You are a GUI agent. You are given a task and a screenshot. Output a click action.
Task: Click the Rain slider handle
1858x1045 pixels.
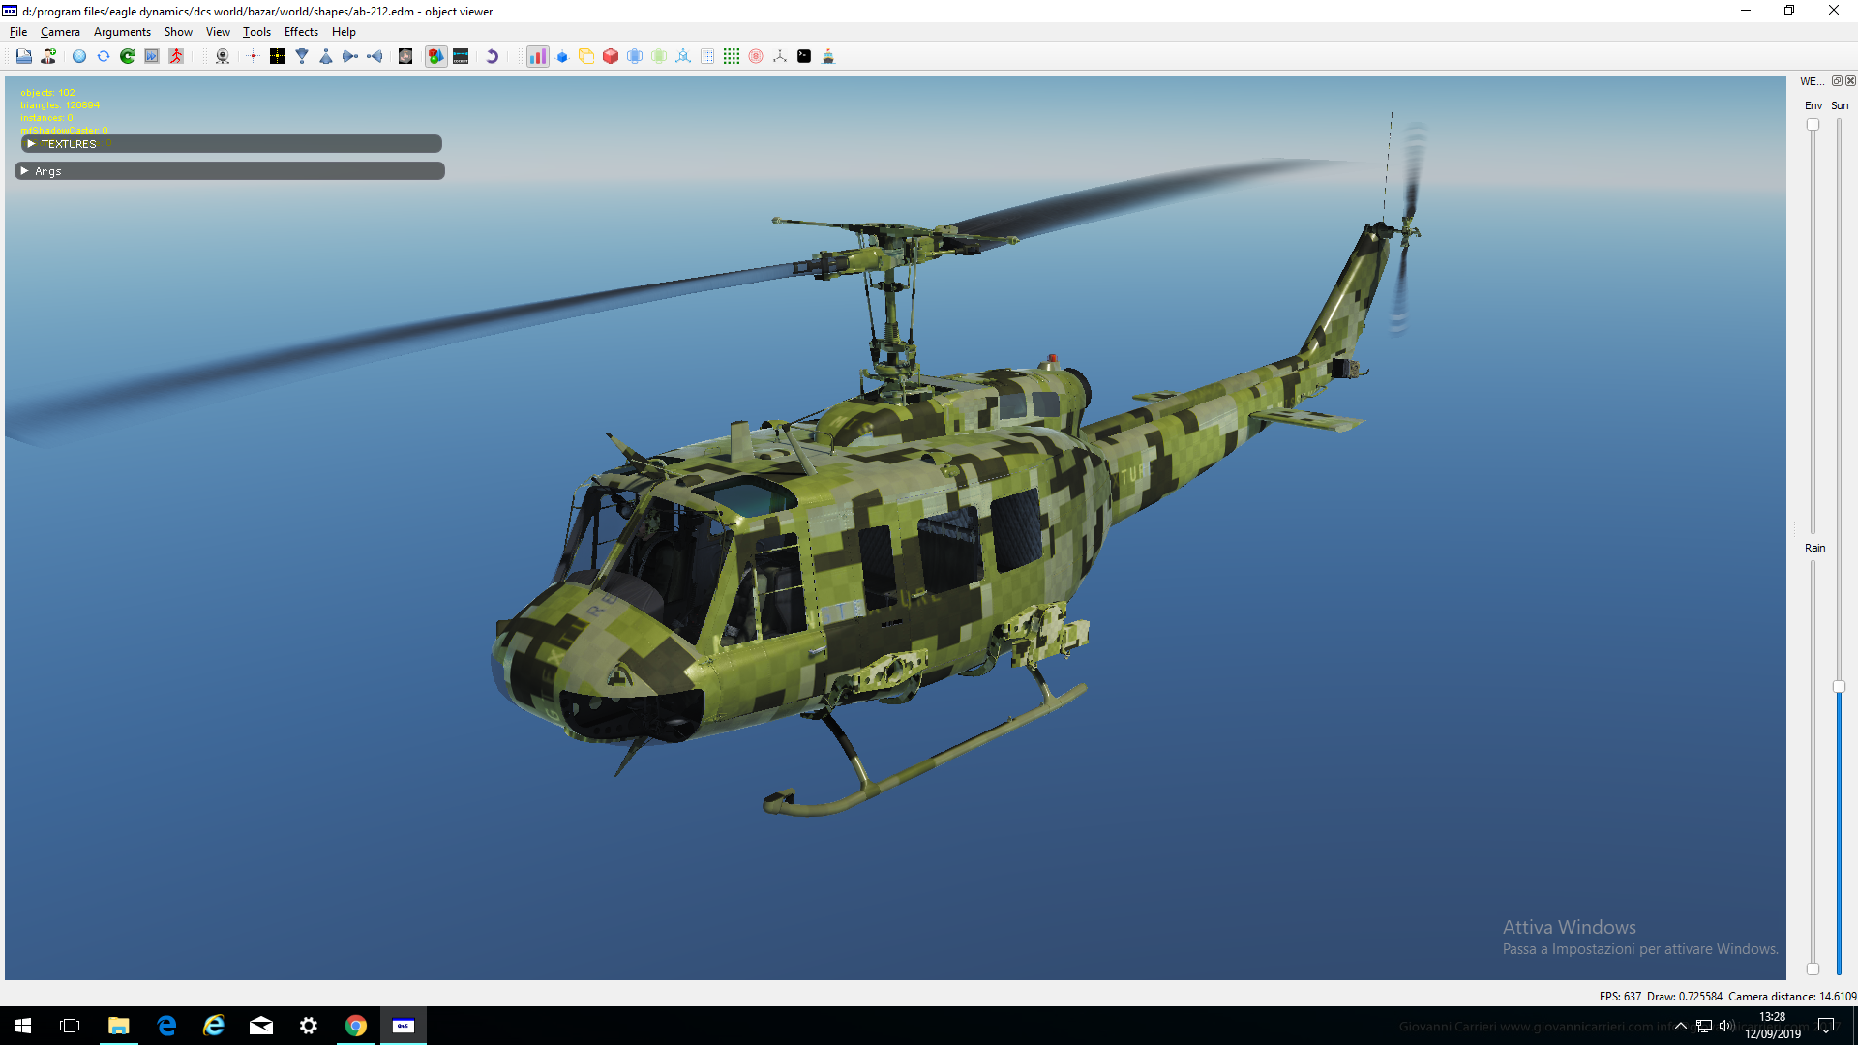point(1813,969)
